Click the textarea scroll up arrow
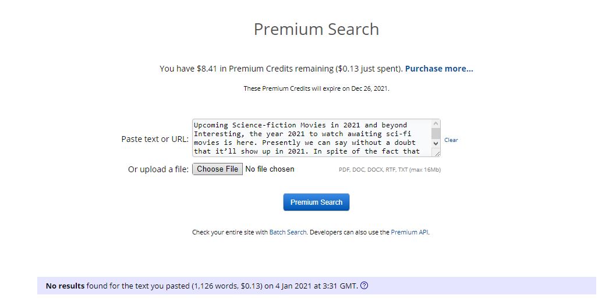Screen dimensions: 616x306 (x=436, y=124)
